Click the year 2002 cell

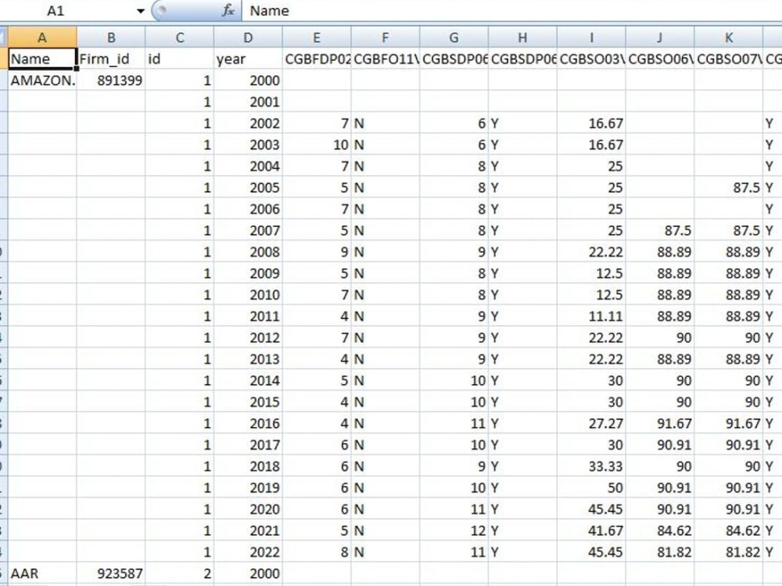pyautogui.click(x=249, y=123)
